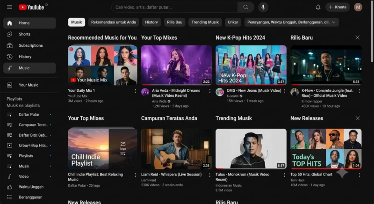374x204 pixels.
Task: Open Aria Veda channel name link
Action: click(159, 101)
